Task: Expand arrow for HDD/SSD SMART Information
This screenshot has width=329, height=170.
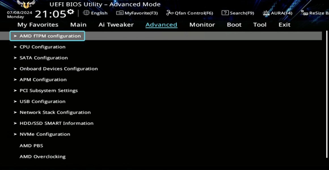Action: point(15,123)
